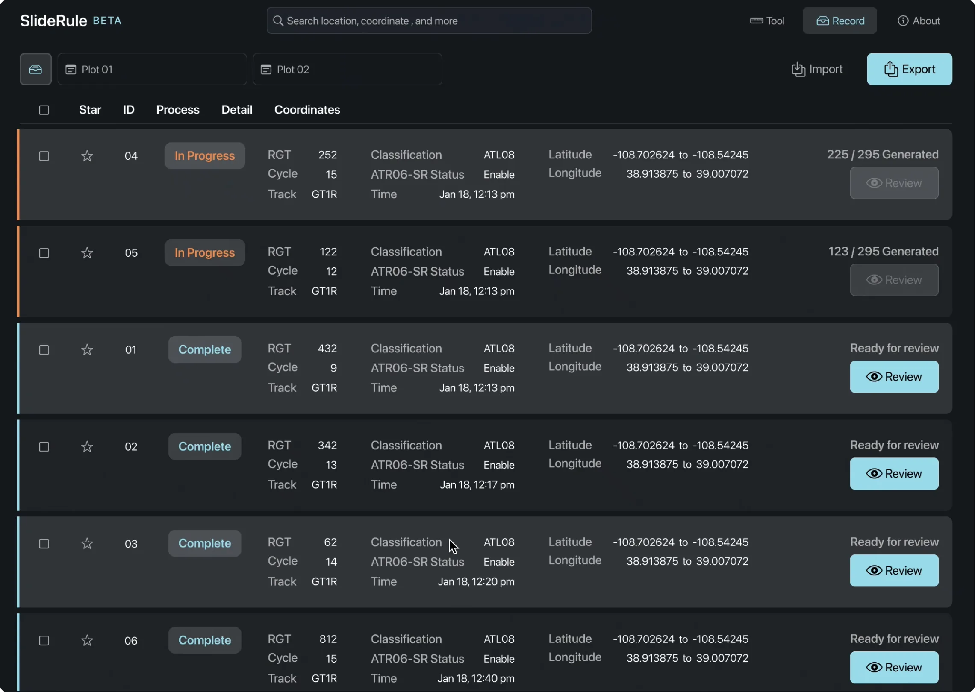Click the SlideRule logo
Viewport: 975px width, 692px height.
coord(53,21)
